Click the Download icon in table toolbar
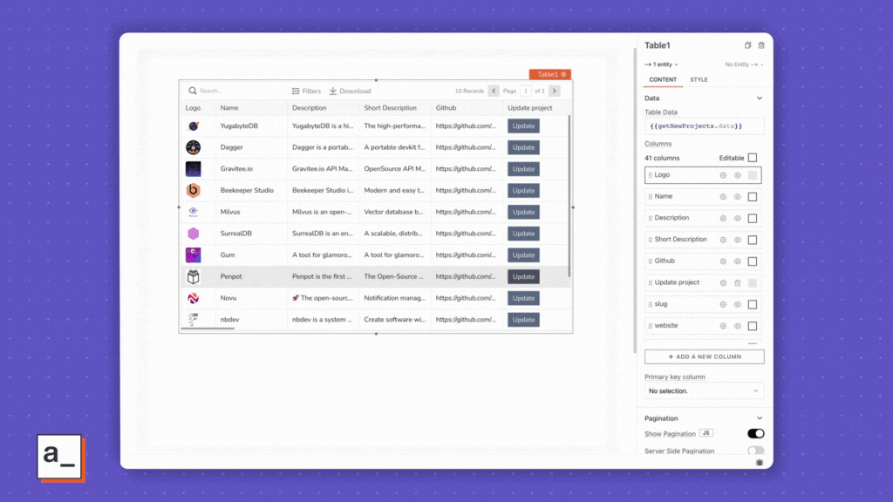The width and height of the screenshot is (893, 502). [x=333, y=91]
